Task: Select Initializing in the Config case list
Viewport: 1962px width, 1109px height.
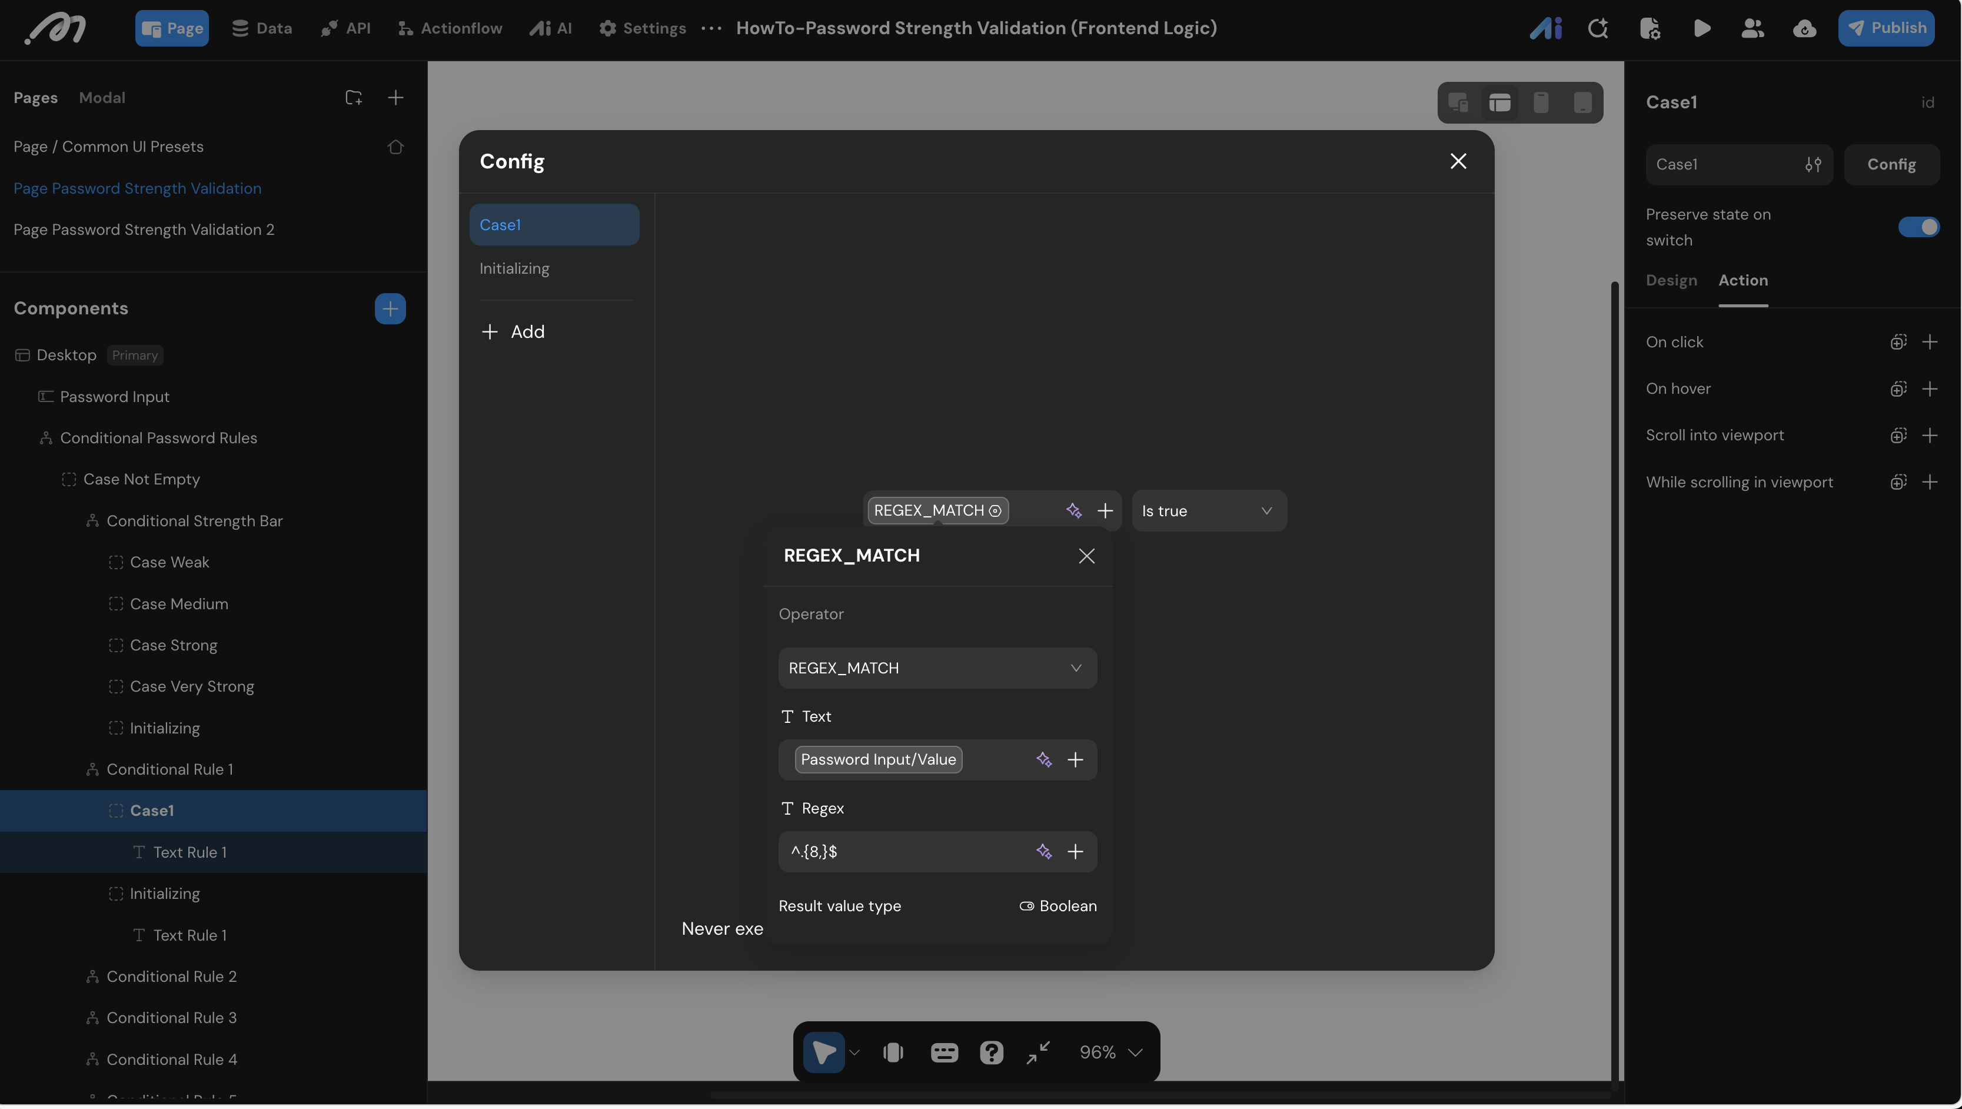Action: click(x=554, y=268)
